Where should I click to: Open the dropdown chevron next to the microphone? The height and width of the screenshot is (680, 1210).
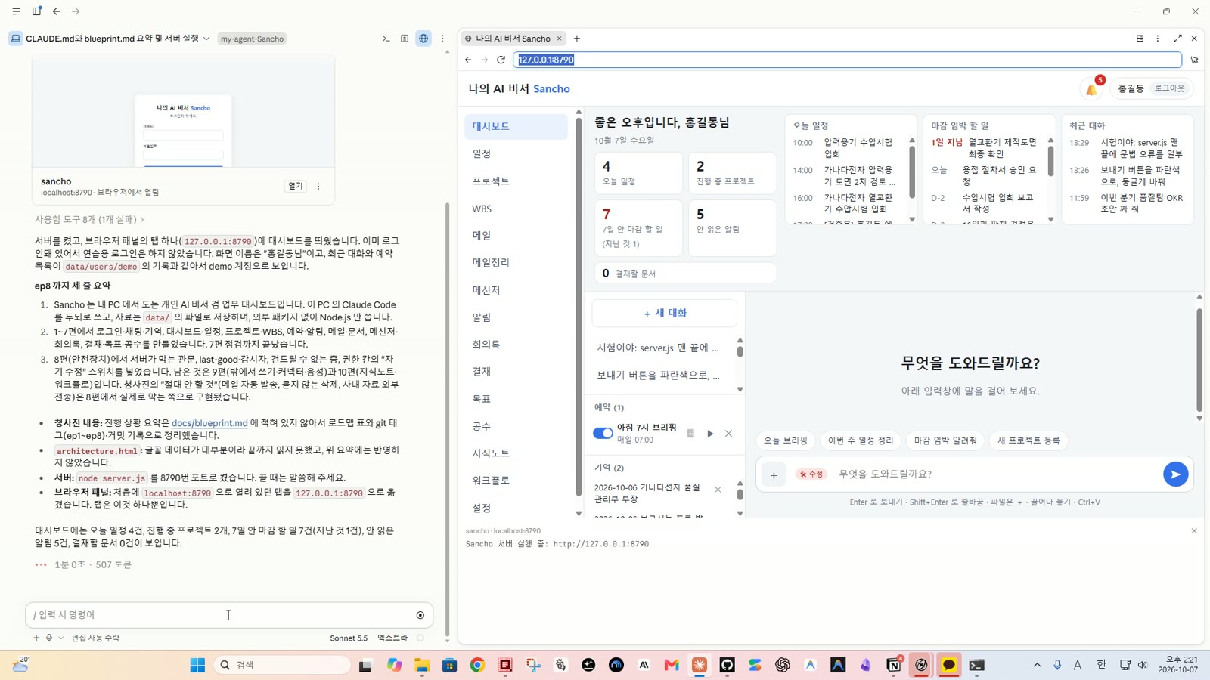[61, 638]
